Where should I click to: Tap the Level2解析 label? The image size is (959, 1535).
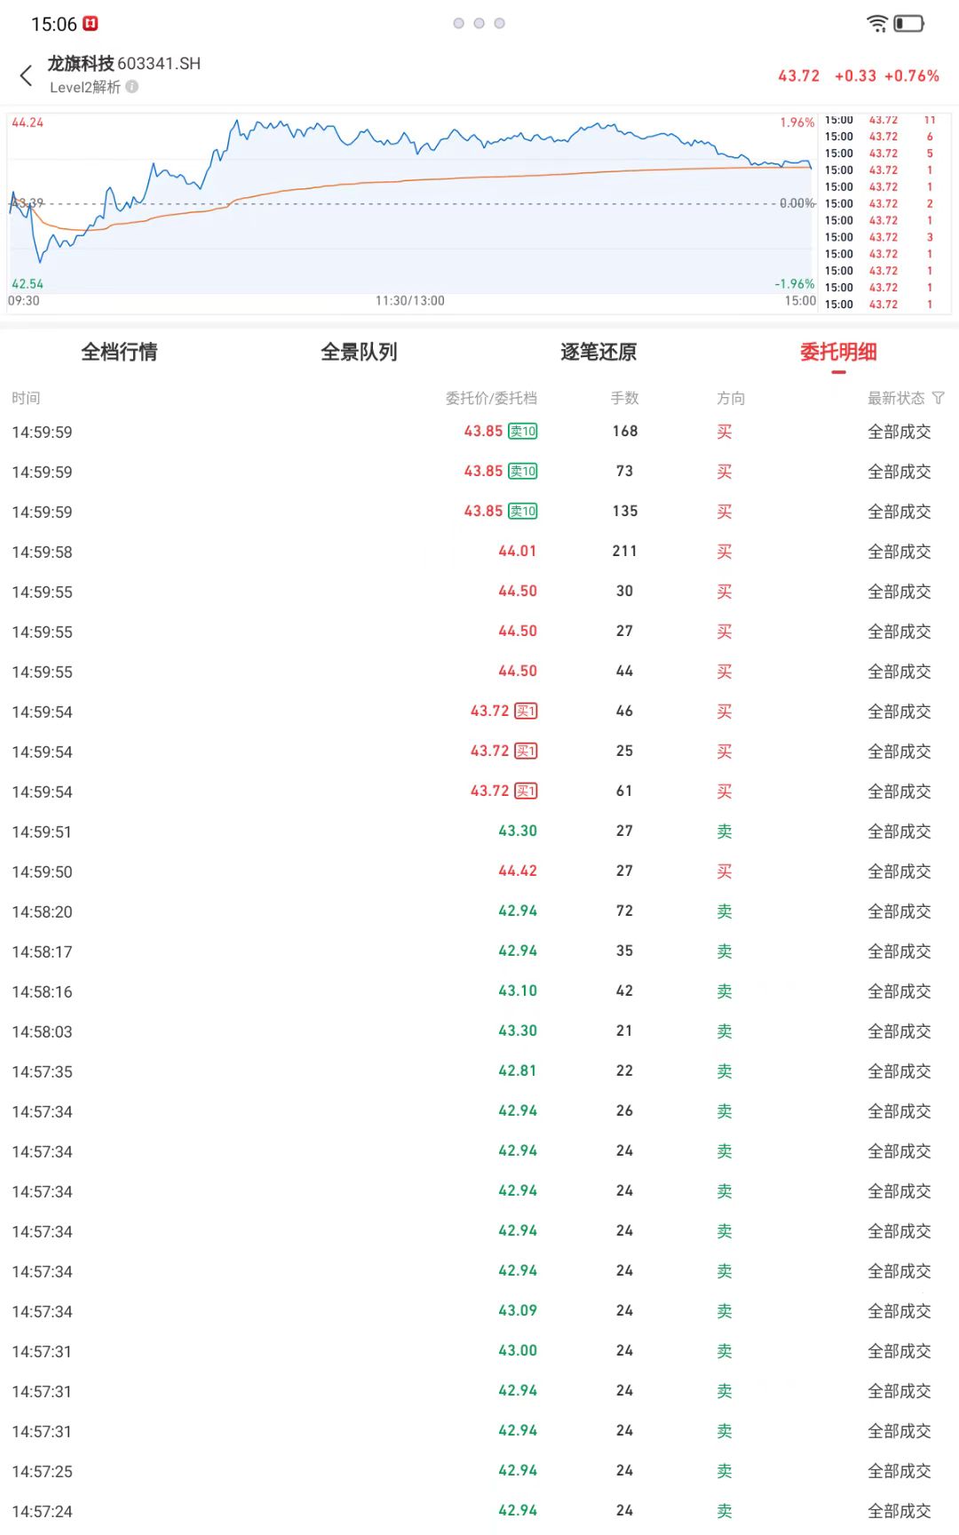[x=85, y=86]
